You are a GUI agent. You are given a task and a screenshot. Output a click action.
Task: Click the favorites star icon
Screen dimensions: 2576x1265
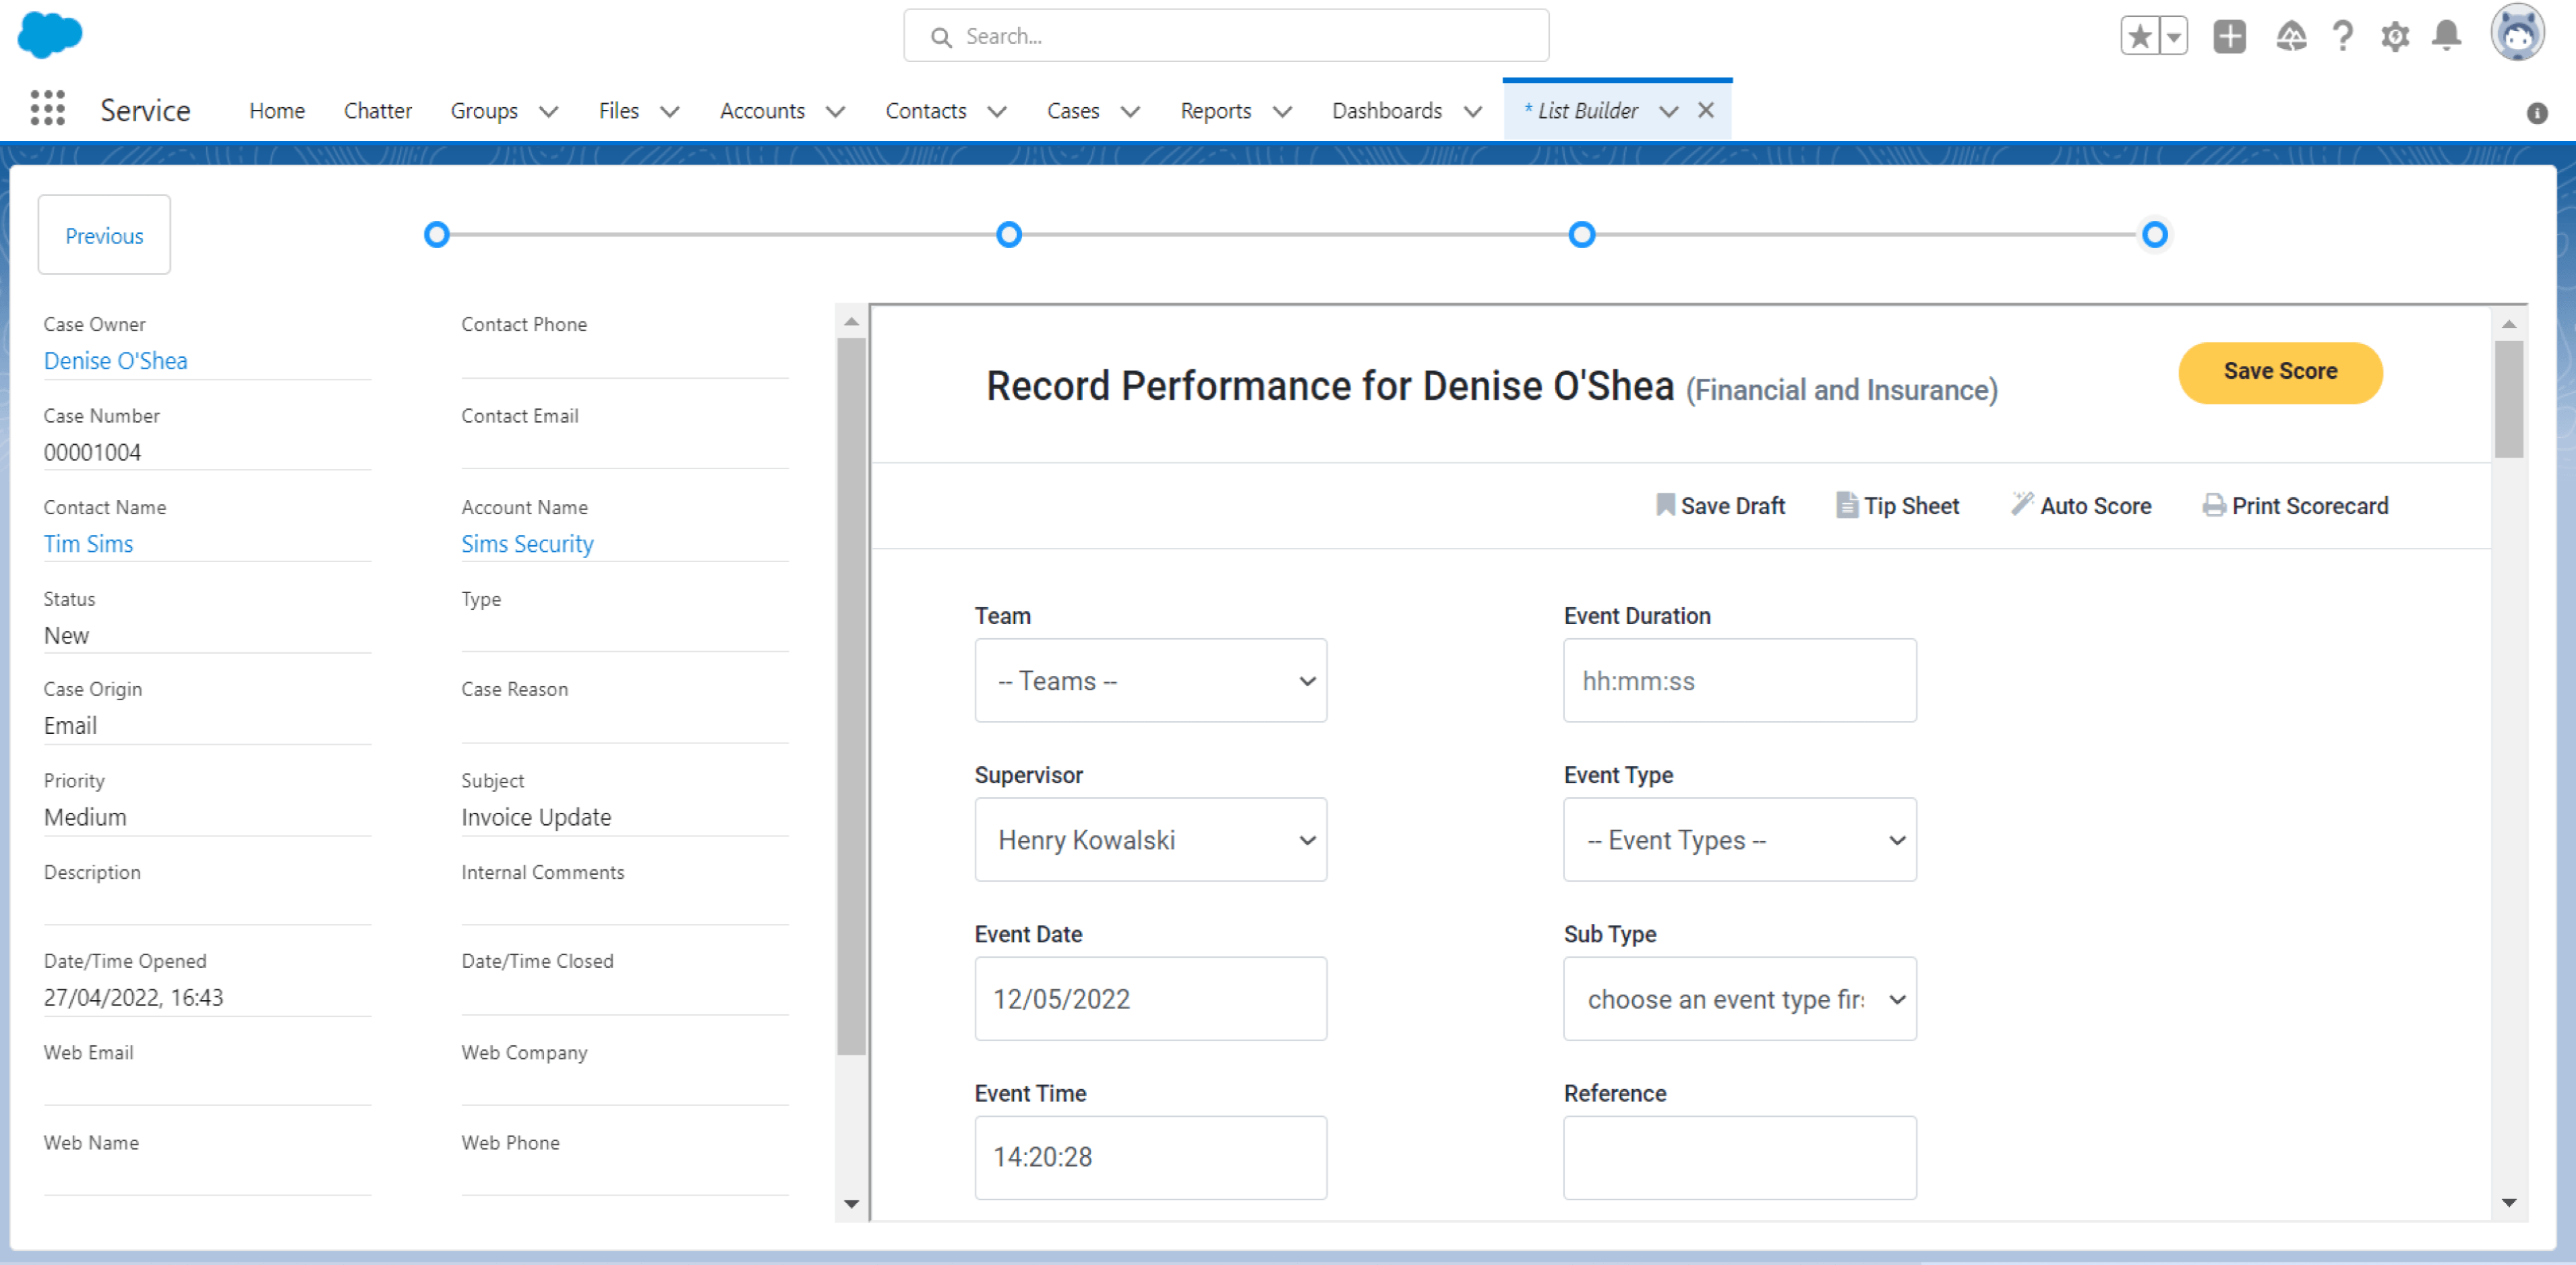(x=2139, y=36)
